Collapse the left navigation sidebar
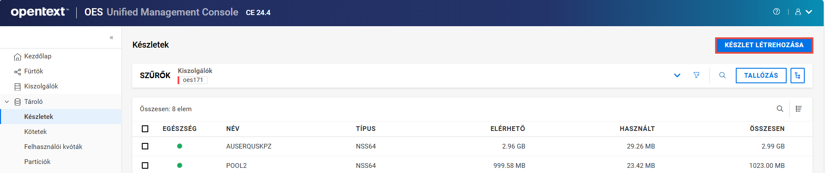The height and width of the screenshot is (173, 825). [x=111, y=38]
